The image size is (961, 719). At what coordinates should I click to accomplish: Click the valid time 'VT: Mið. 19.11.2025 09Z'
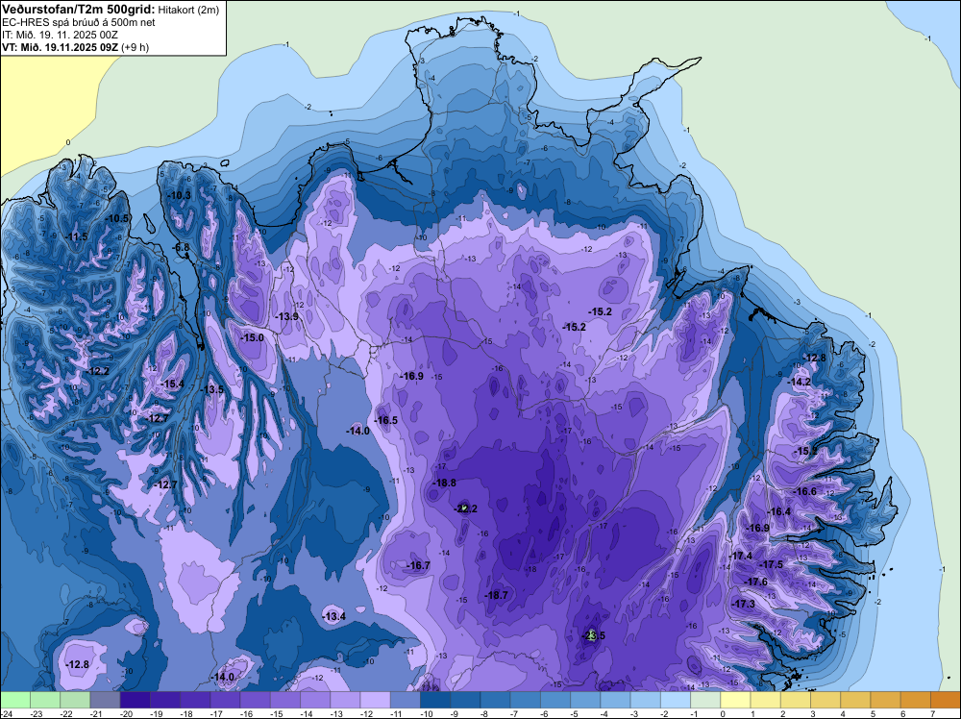tap(60, 46)
